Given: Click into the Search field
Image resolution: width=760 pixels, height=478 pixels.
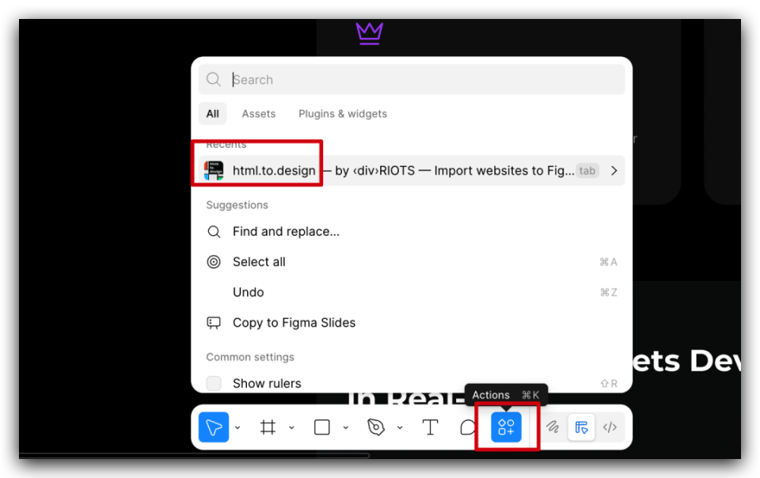Looking at the screenshot, I should click(412, 79).
